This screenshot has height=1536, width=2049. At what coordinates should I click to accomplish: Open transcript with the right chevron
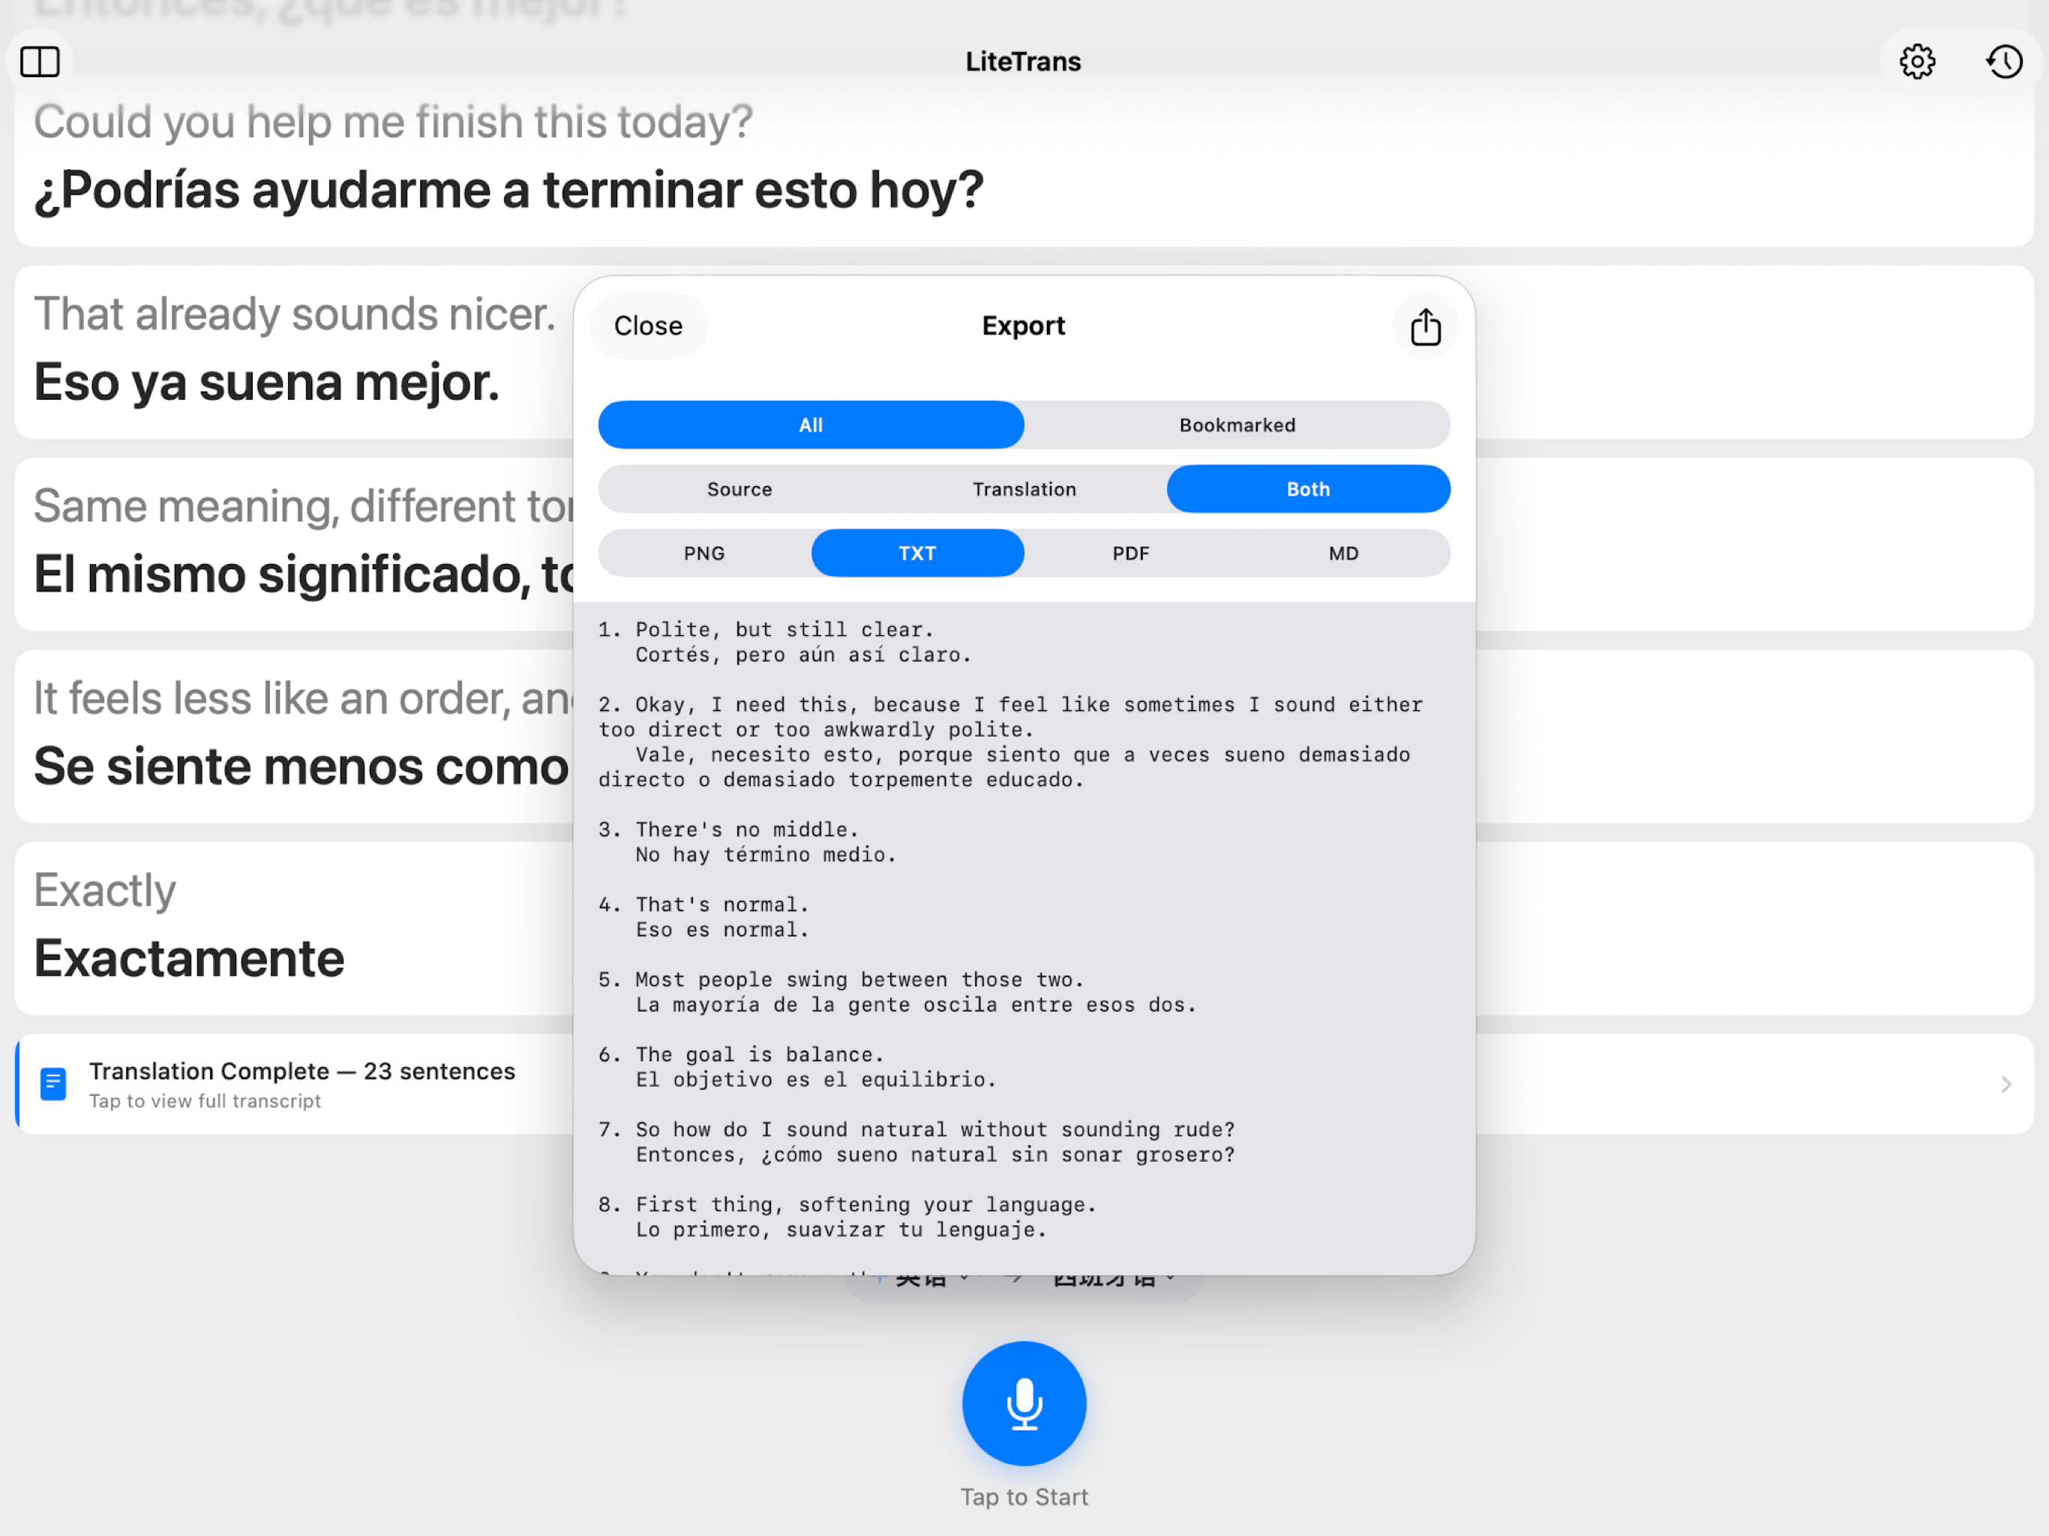[2005, 1084]
